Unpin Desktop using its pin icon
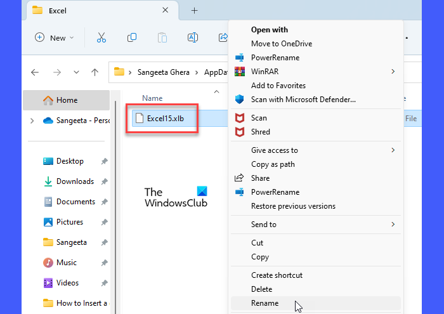The width and height of the screenshot is (444, 314). [x=105, y=161]
